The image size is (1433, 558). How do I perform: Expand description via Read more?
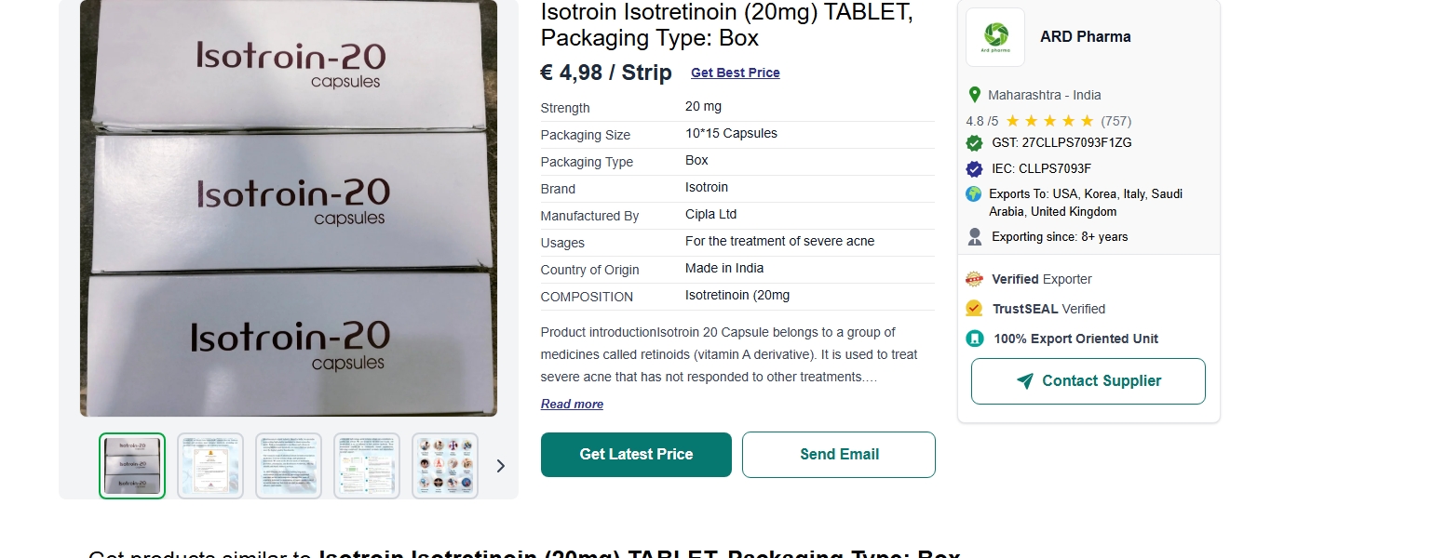point(572,405)
